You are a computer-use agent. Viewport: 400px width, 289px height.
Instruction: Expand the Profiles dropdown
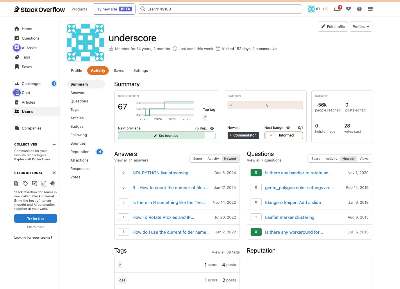[x=361, y=27]
